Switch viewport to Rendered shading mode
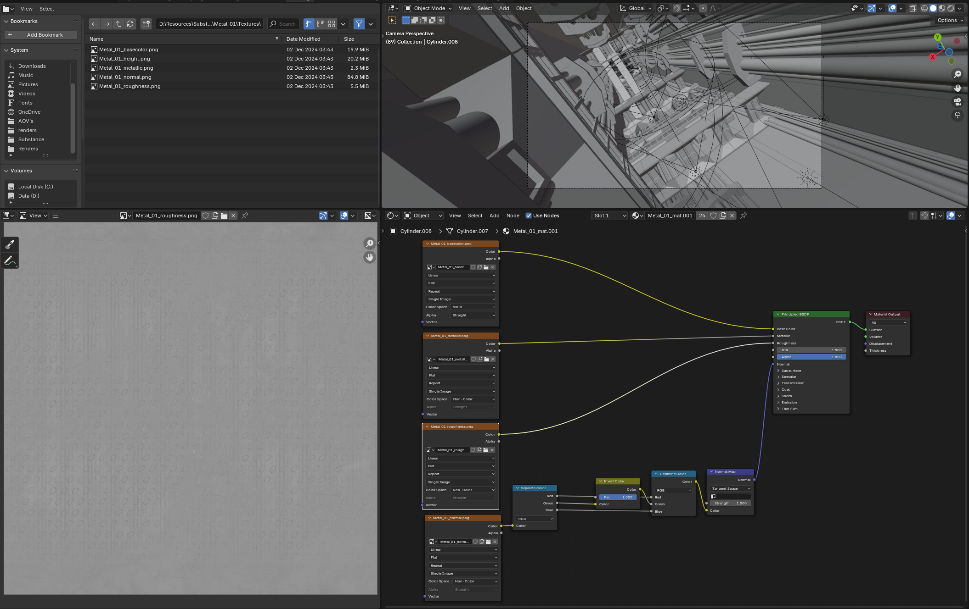Image resolution: width=969 pixels, height=609 pixels. [951, 8]
